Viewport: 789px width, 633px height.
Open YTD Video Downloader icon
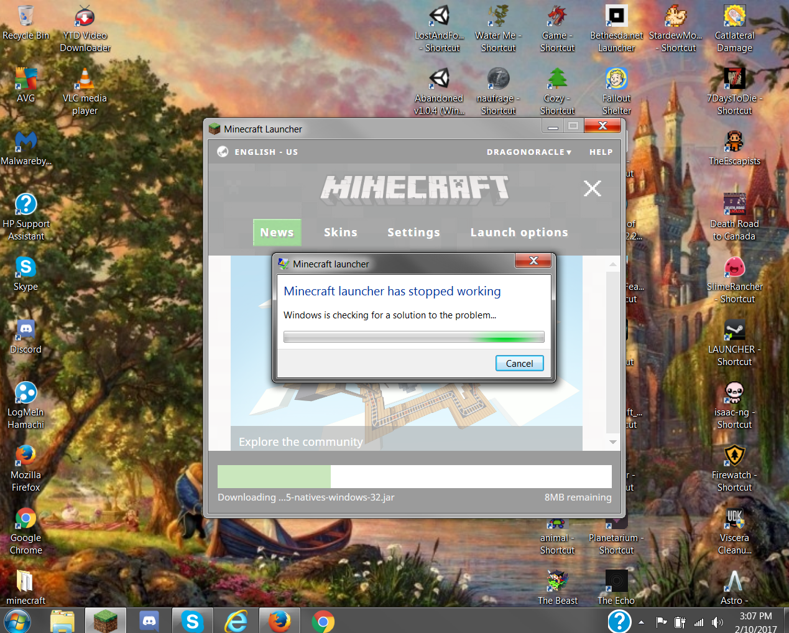85,29
